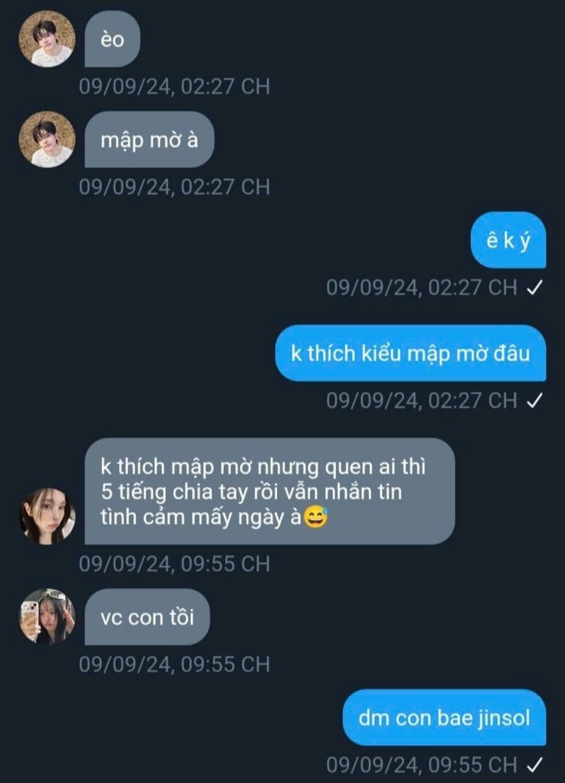Select the "èo" message bubble
The width and height of the screenshot is (565, 783).
pyautogui.click(x=112, y=39)
